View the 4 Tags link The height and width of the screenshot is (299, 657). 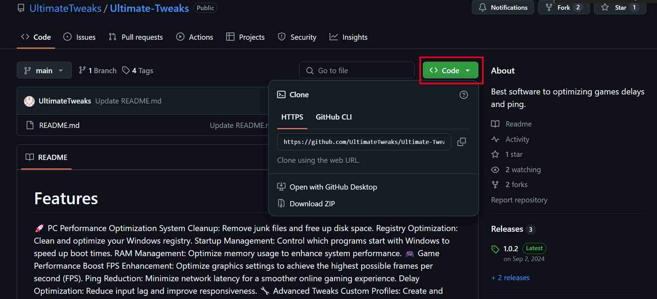pyautogui.click(x=138, y=70)
